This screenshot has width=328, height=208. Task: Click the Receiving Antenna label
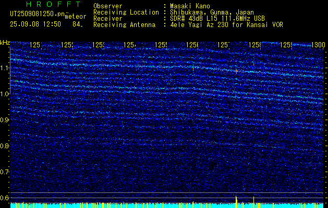tap(124, 25)
